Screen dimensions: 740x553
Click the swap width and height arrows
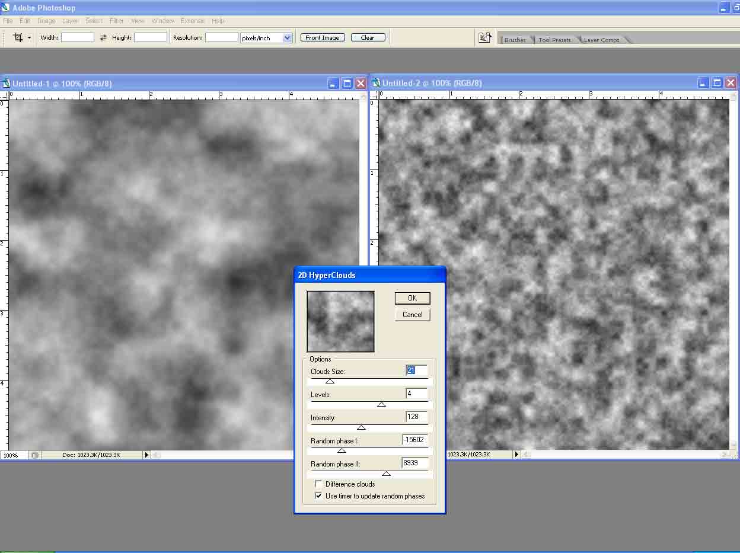point(103,37)
